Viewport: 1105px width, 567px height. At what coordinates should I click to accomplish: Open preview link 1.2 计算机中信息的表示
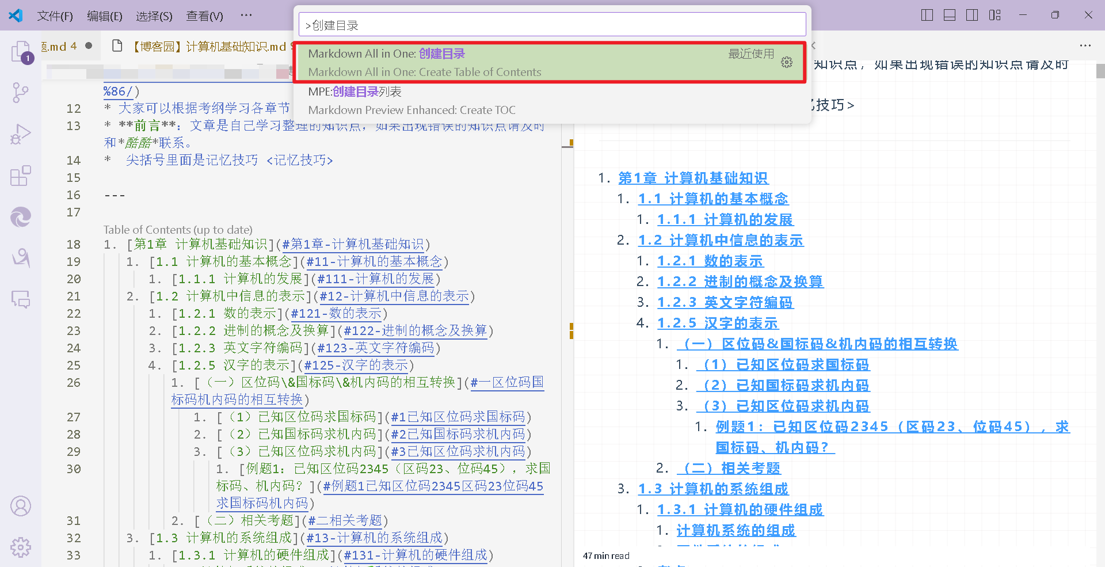(721, 241)
